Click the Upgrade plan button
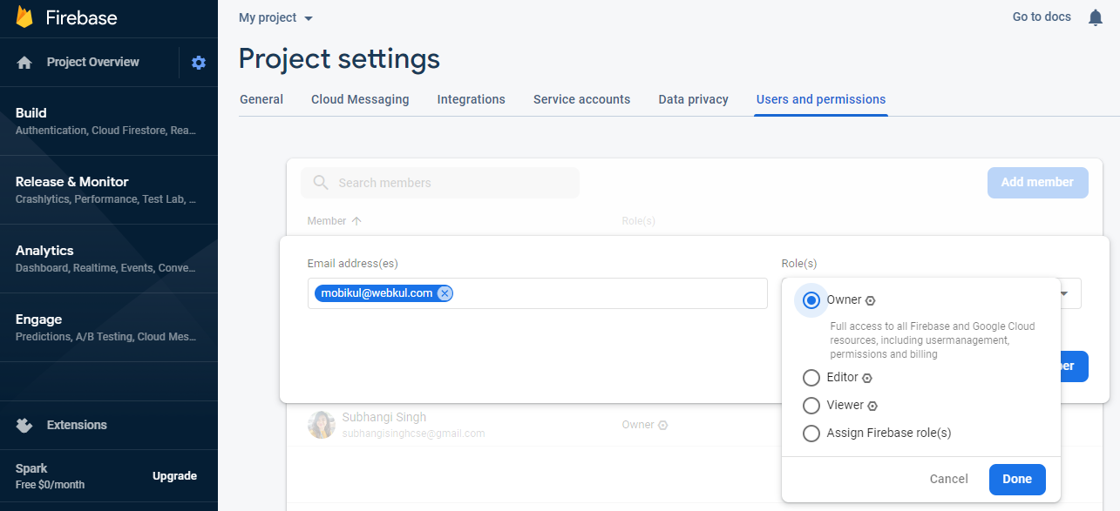1120x511 pixels. coord(175,476)
